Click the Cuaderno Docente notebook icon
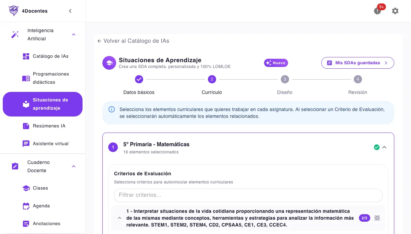 (15, 166)
